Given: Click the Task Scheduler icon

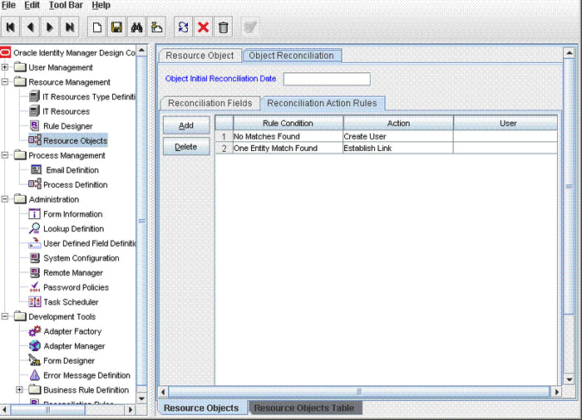Looking at the screenshot, I should tap(35, 302).
